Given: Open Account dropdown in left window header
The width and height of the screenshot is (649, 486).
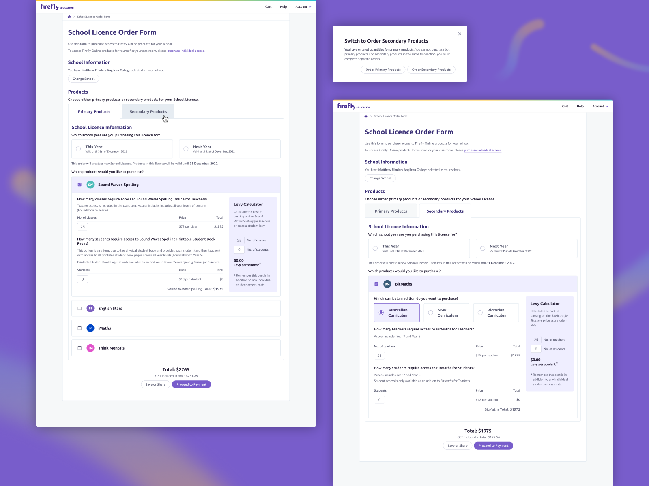Looking at the screenshot, I should (303, 7).
